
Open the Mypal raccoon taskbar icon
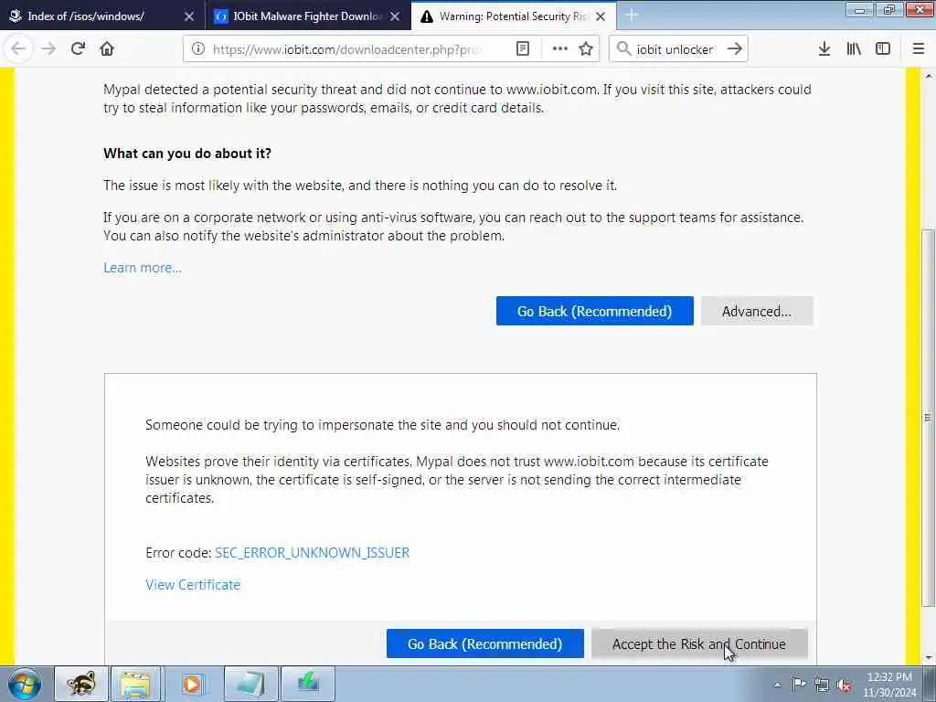[81, 684]
